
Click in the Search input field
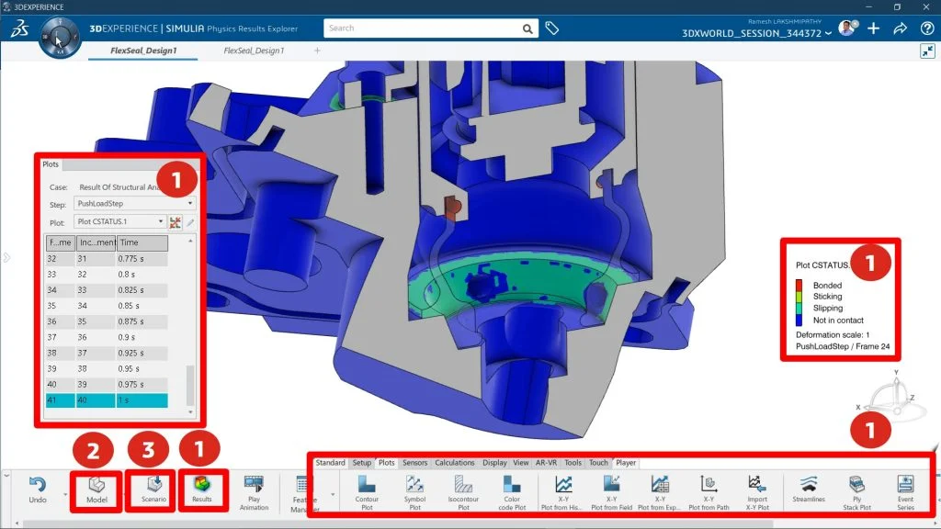coord(423,28)
